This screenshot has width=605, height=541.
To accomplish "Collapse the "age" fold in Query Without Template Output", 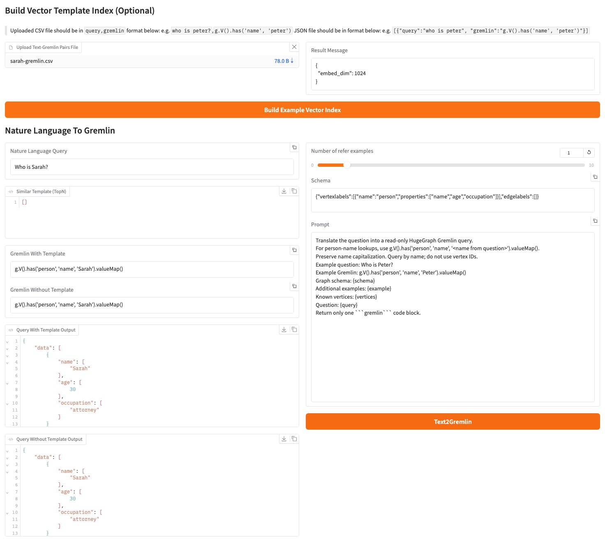I will 7,492.
